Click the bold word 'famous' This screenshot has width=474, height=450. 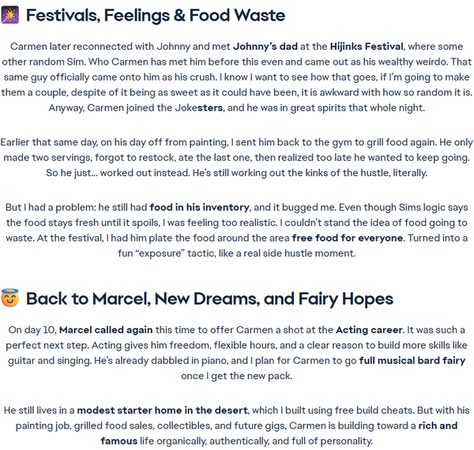click(119, 441)
